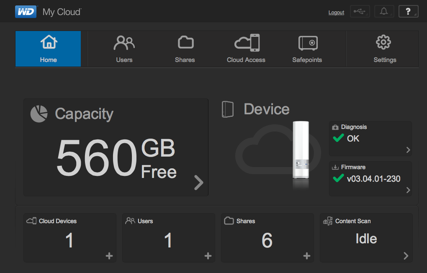Click the My Cloud title text
This screenshot has height=273, width=427.
click(62, 12)
